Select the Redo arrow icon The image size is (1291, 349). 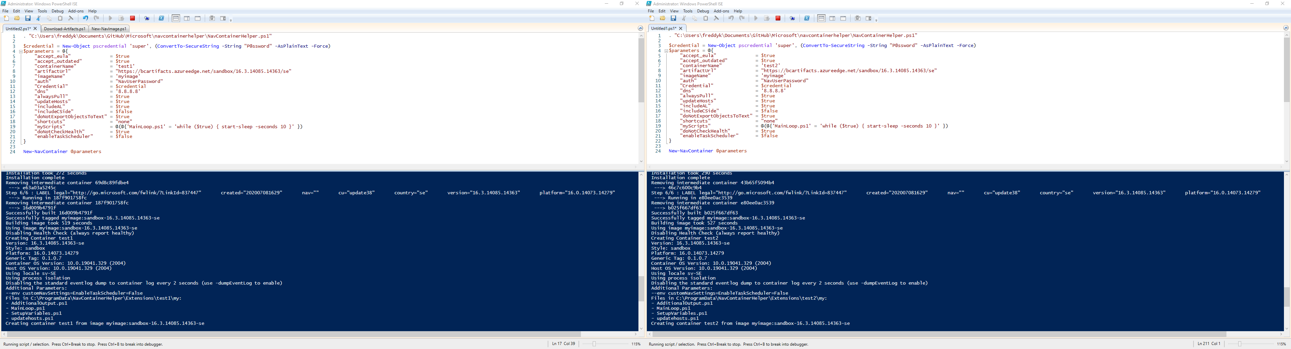tap(96, 18)
